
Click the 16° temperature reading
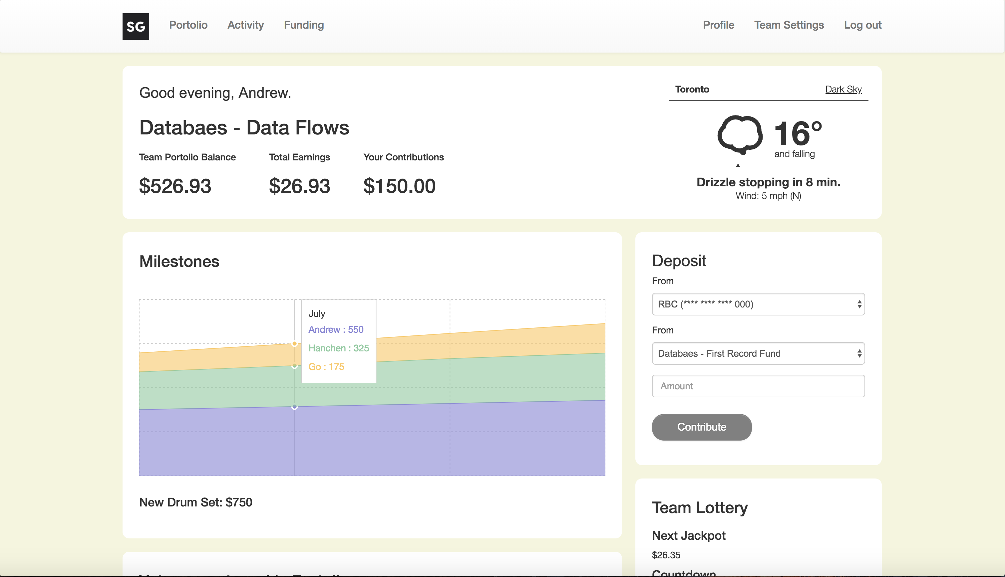click(x=797, y=134)
